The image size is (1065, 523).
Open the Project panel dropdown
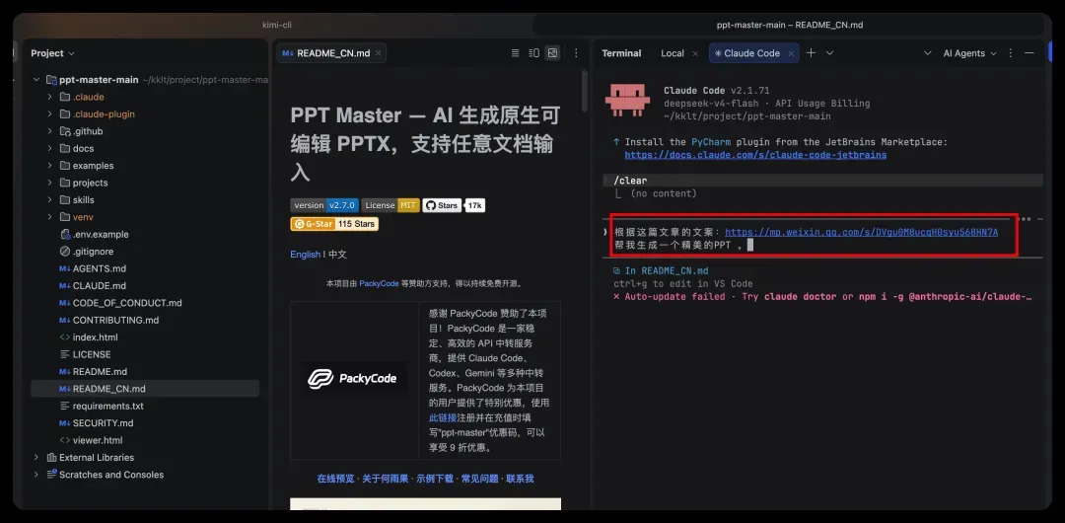[52, 53]
